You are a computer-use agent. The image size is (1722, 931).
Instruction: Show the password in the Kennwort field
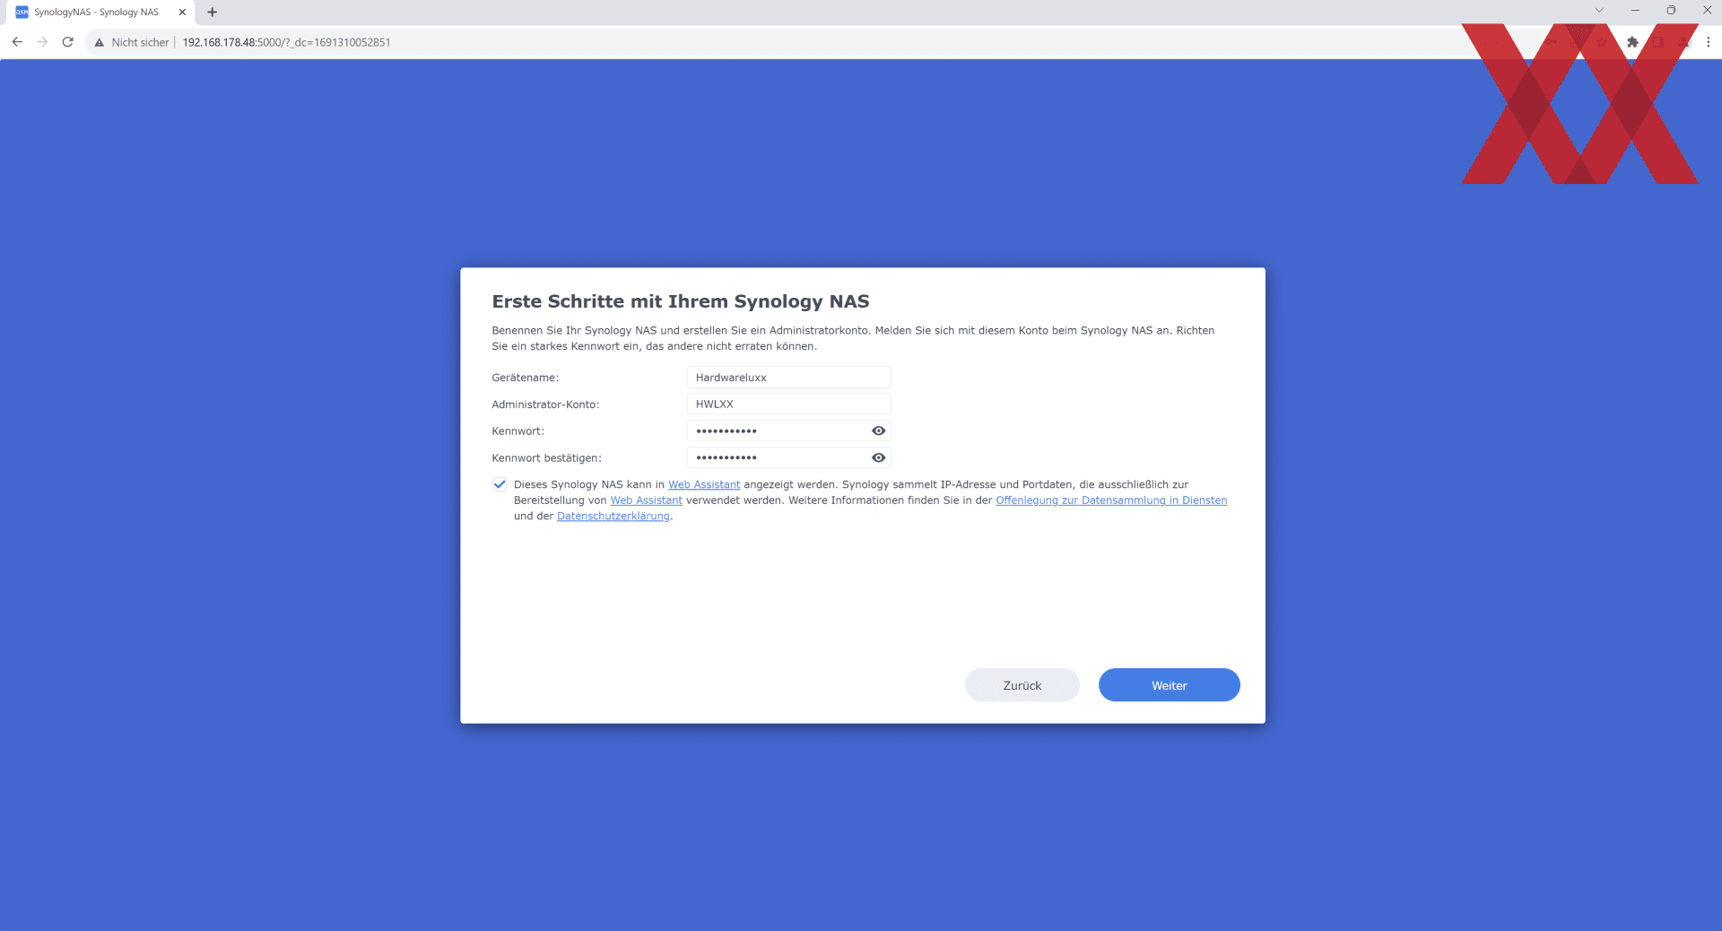point(878,431)
